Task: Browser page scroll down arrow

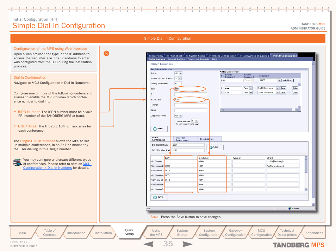Action: click(313, 204)
